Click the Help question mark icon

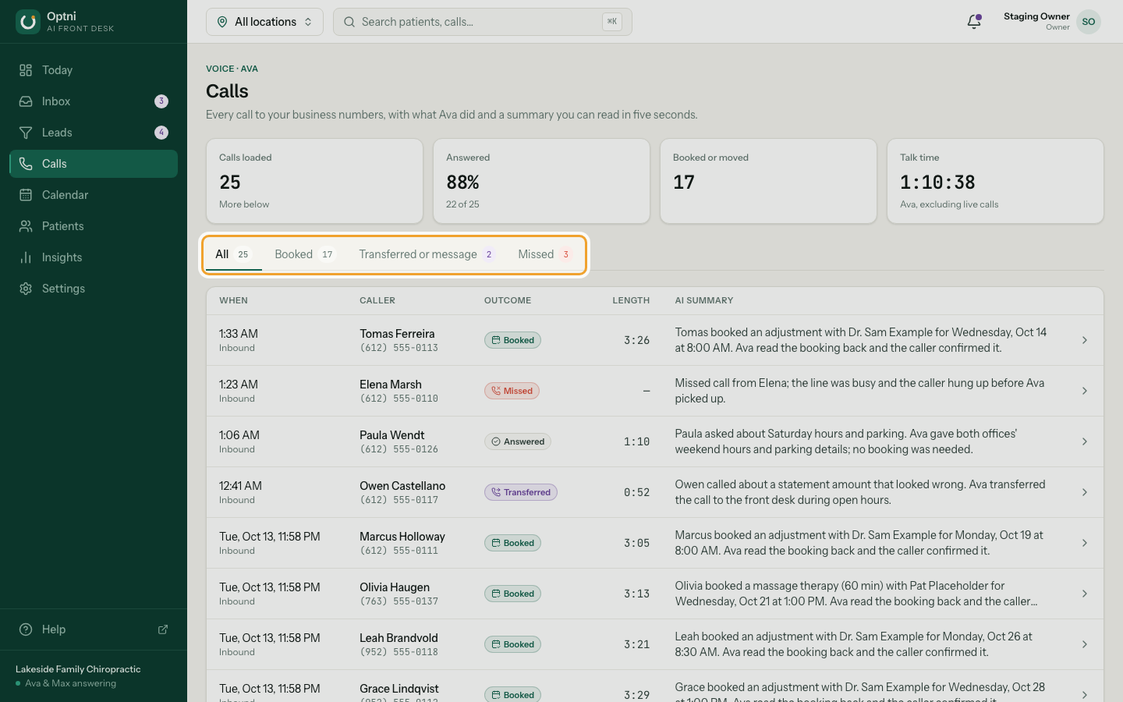coord(26,629)
